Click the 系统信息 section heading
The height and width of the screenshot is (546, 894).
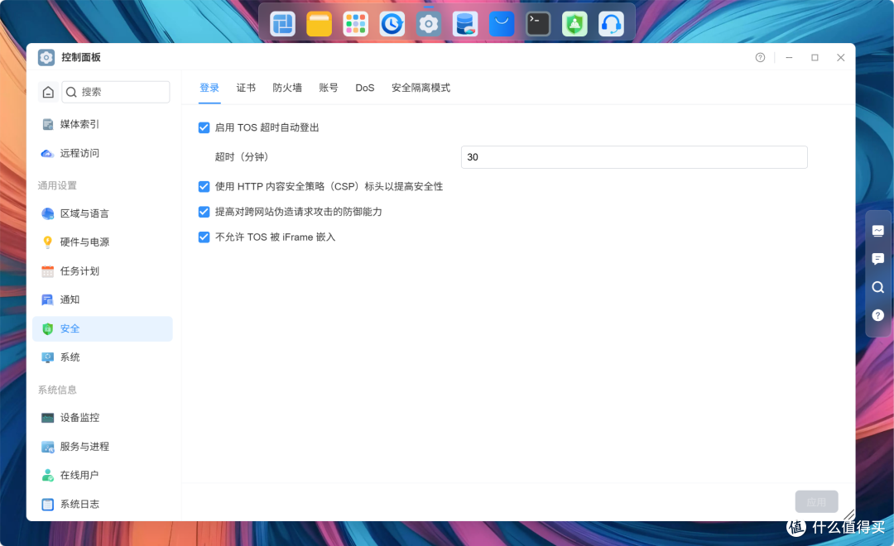coord(57,390)
